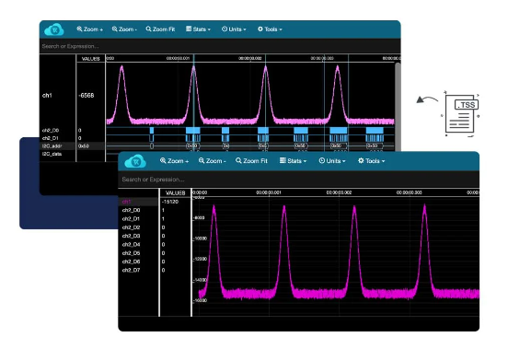This screenshot has height=349, width=508.
Task: Click Zoom + in the back window toolbar
Action: (x=90, y=29)
